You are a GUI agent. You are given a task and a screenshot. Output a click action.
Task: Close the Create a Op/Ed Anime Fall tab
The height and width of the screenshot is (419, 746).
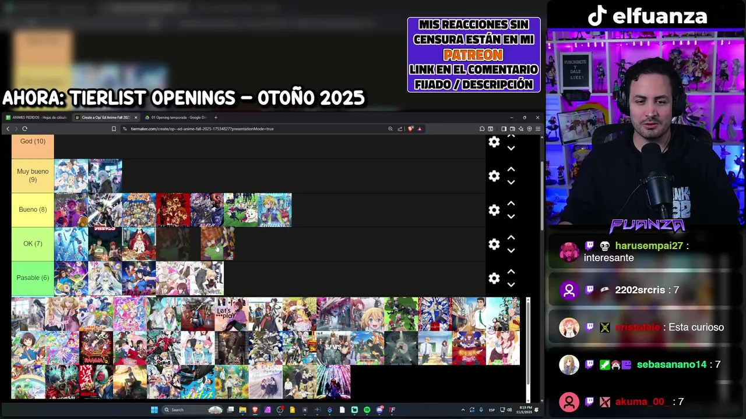(x=136, y=118)
